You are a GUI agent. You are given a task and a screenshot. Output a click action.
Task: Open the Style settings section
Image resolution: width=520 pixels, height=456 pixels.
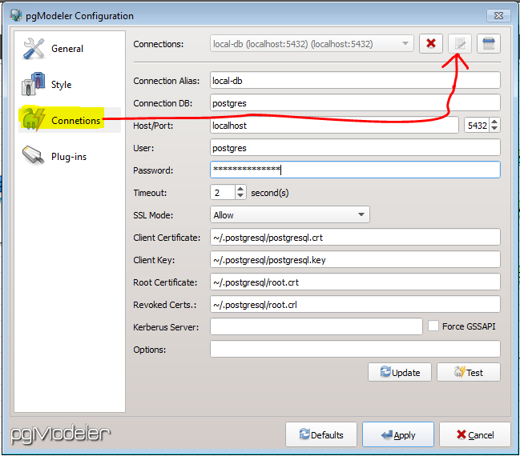tap(70, 85)
